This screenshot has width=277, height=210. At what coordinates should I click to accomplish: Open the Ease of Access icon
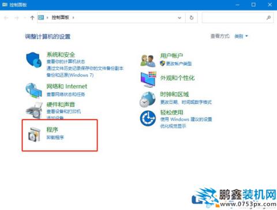[x=148, y=118]
